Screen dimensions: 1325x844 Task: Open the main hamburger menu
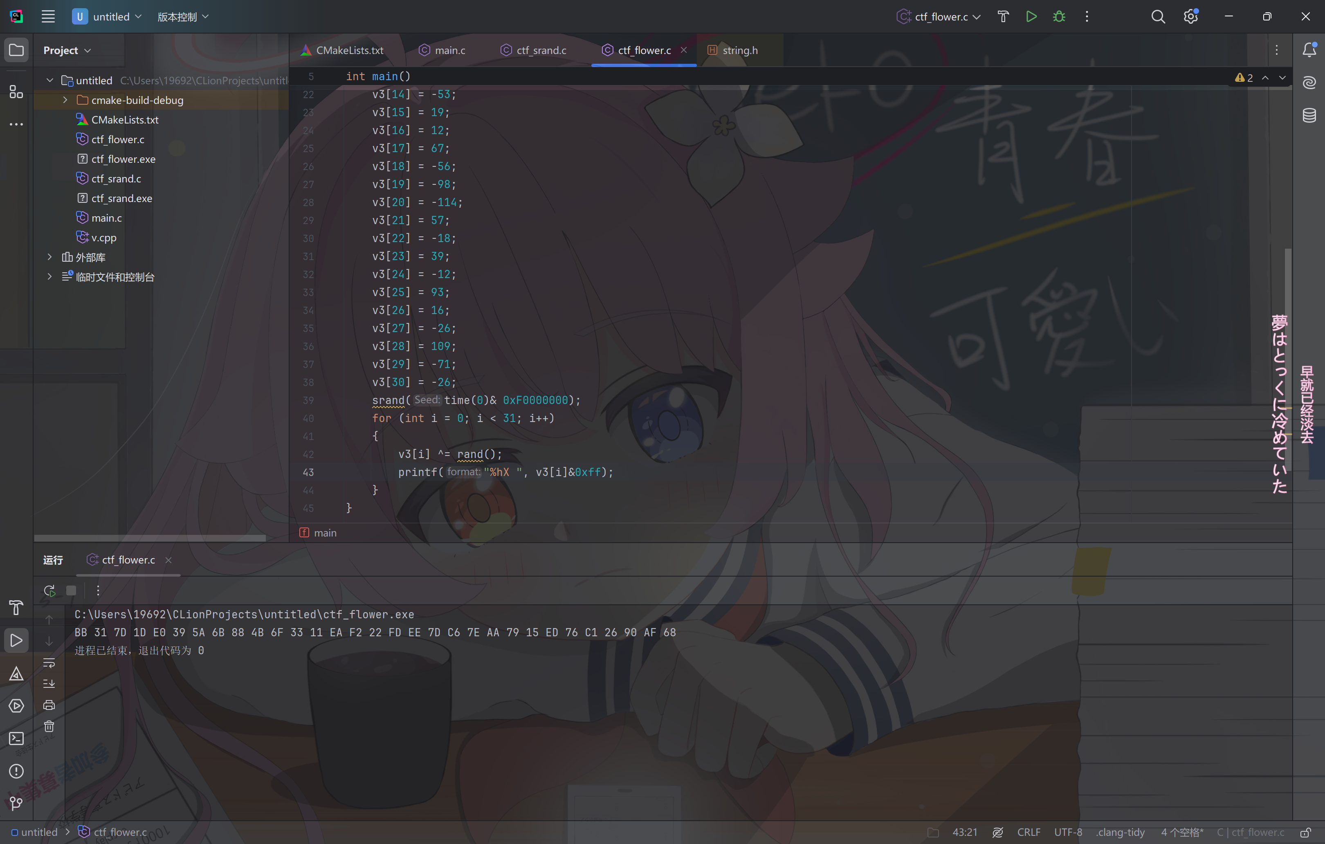coord(48,16)
